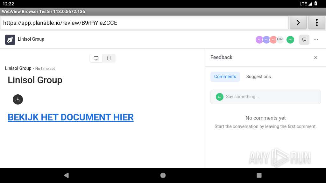The height and width of the screenshot is (183, 326).
Task: Tap the Android back navigation button
Action: tap(66, 175)
